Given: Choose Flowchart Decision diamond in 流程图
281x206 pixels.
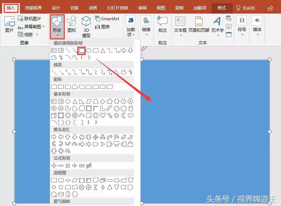Looking at the screenshot, I should 68,180.
